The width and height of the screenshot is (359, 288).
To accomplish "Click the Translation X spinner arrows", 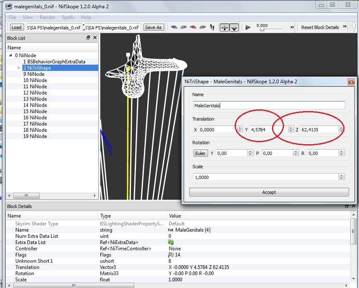I will coord(240,130).
